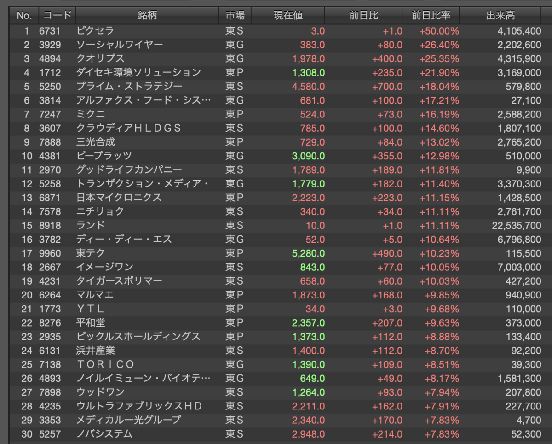Select メディカル一光グループ stock name
This screenshot has height=444, width=552.
pyautogui.click(x=129, y=420)
